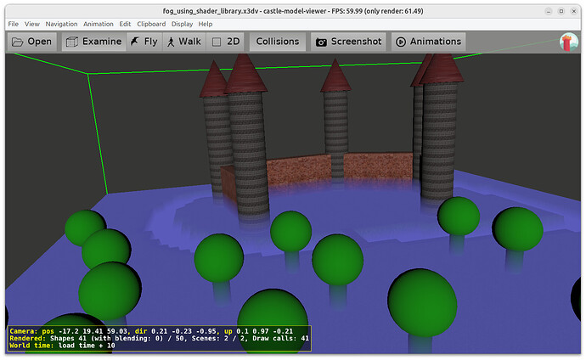Screen dimensions: 586x360
Task: Click the play-circle icon on Animations
Action: 401,42
